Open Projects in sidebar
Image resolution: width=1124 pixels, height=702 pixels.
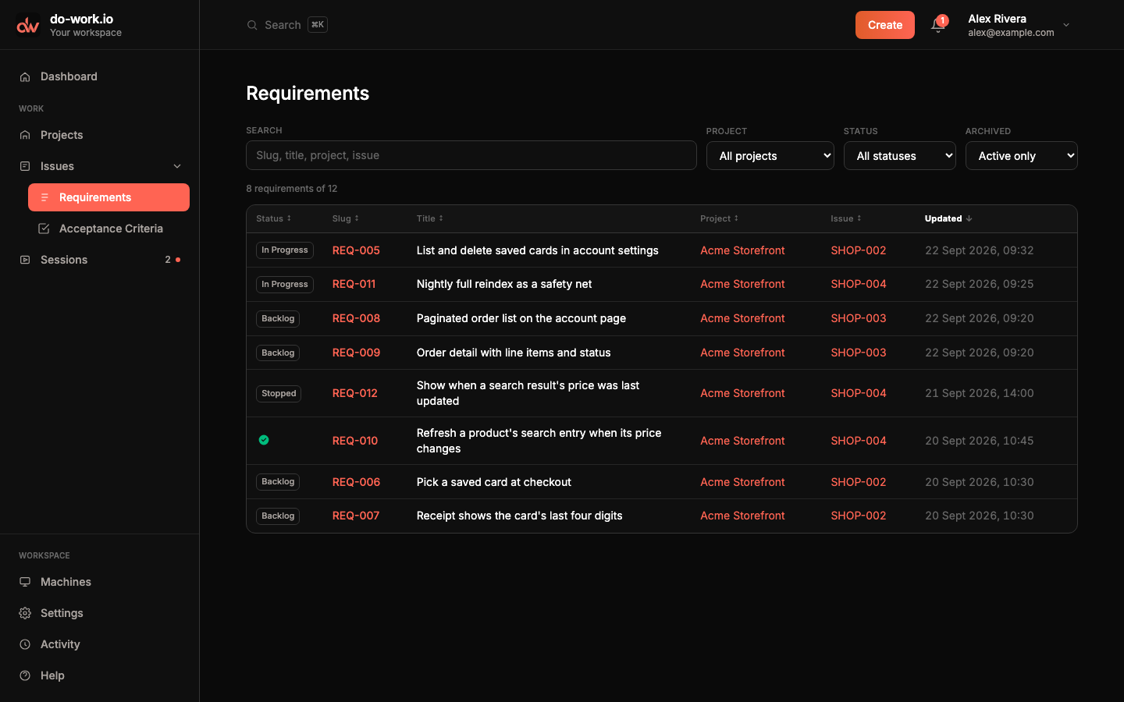[100, 135]
